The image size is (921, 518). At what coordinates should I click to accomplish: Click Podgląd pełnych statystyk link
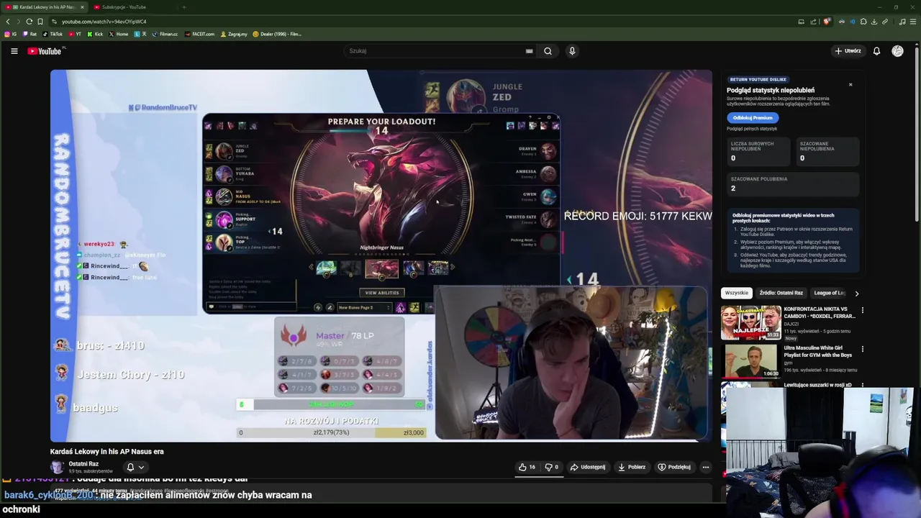coord(751,129)
